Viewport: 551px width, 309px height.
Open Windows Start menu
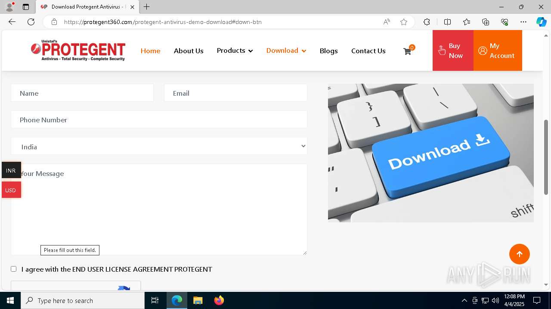10,300
